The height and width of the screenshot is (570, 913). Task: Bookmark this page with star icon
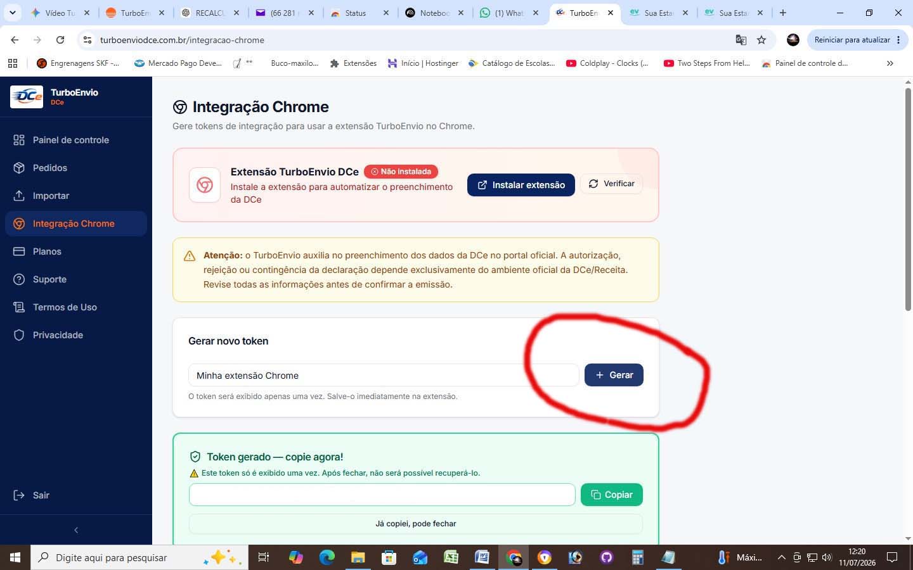click(761, 40)
